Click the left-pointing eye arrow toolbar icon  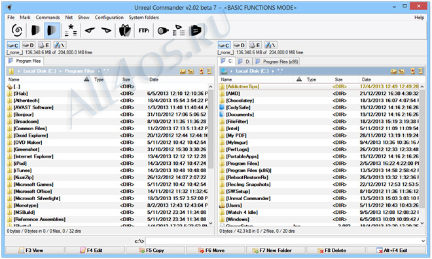pyautogui.click(x=90, y=30)
